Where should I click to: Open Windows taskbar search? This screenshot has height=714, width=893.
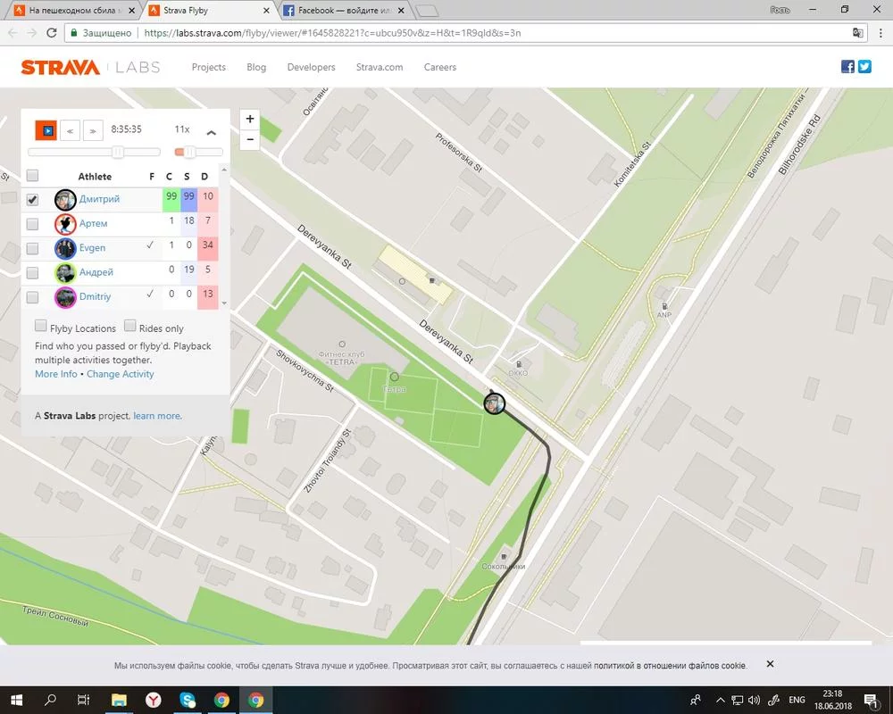pyautogui.click(x=50, y=700)
